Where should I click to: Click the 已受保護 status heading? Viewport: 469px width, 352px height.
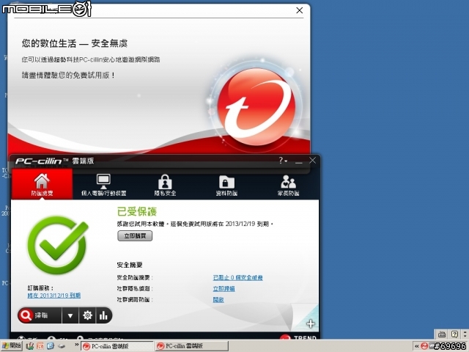pos(137,212)
